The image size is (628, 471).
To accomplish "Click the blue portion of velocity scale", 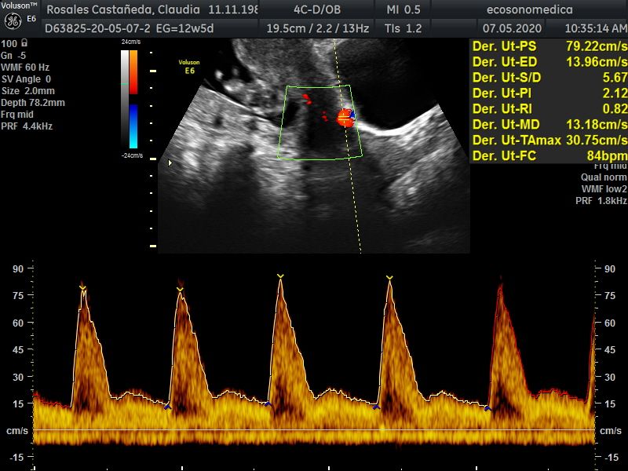I will 133,126.
